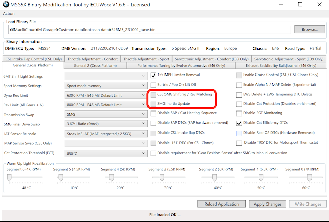Click the '6 Speed SMG II' transmission value
329x222 pixels.
tap(185, 48)
